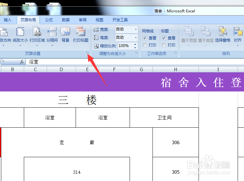Select column I header
This screenshot has height=181, width=244.
218,69
